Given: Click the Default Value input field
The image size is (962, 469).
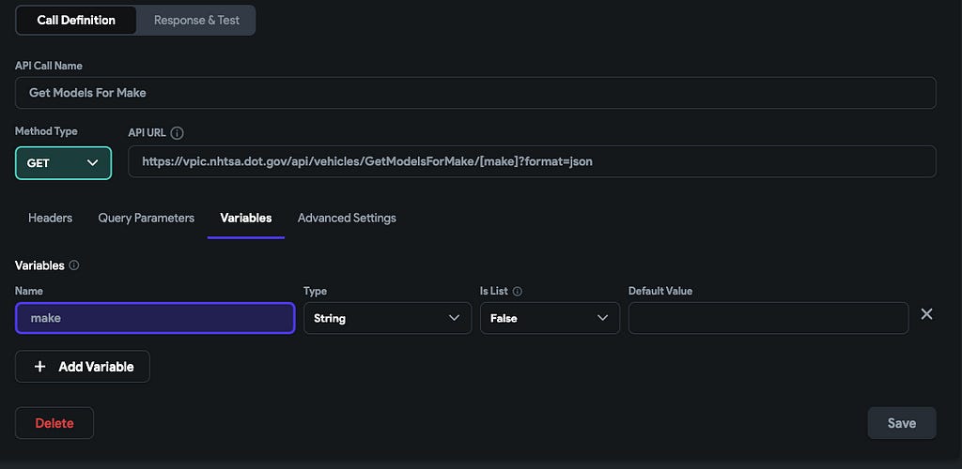Looking at the screenshot, I should click(x=768, y=318).
